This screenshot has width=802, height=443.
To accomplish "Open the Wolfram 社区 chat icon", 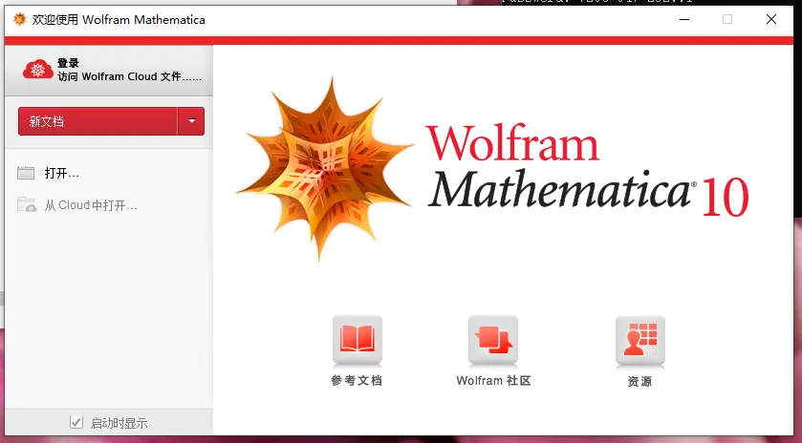I will pyautogui.click(x=493, y=340).
